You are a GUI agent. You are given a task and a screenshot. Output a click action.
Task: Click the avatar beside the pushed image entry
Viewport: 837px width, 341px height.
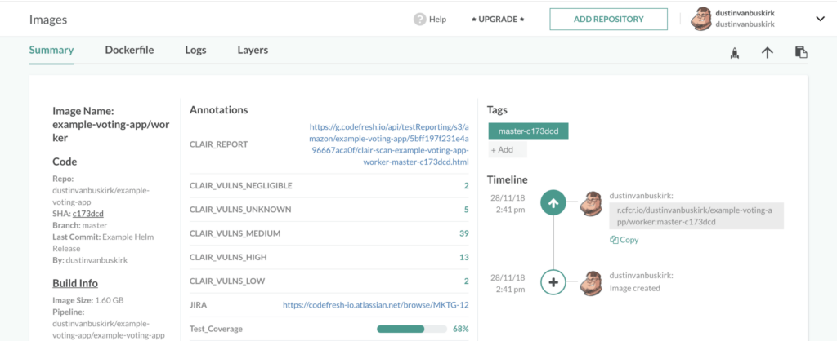pyautogui.click(x=591, y=205)
